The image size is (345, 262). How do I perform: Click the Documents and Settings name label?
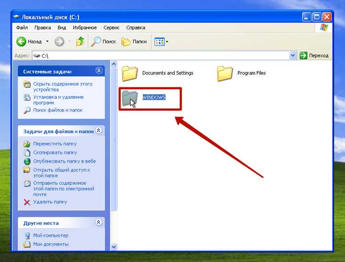click(167, 73)
